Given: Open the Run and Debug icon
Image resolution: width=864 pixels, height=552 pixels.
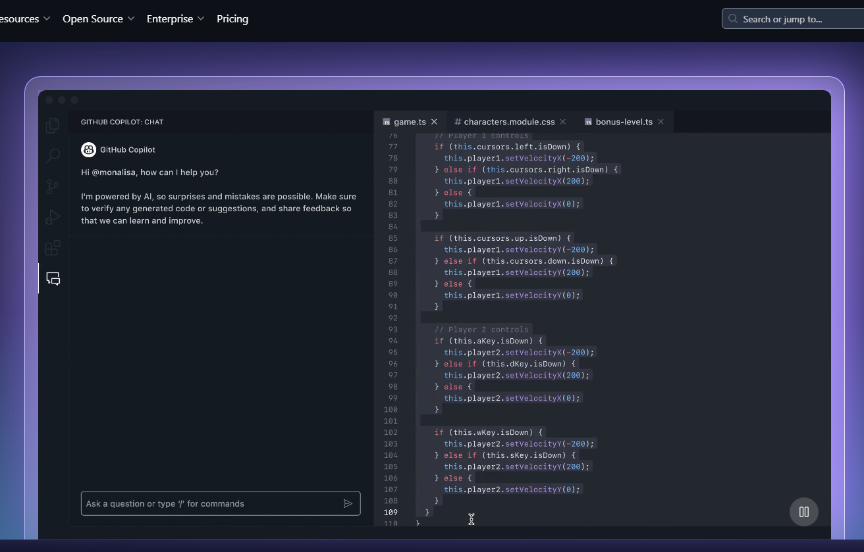Looking at the screenshot, I should (53, 217).
